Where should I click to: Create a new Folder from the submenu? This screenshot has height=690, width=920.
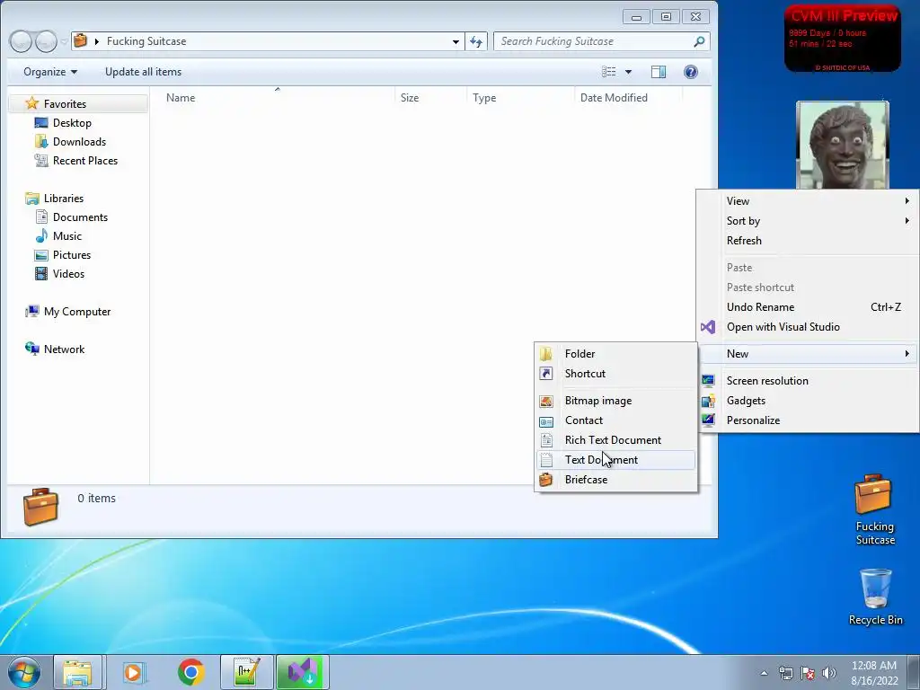(616, 353)
